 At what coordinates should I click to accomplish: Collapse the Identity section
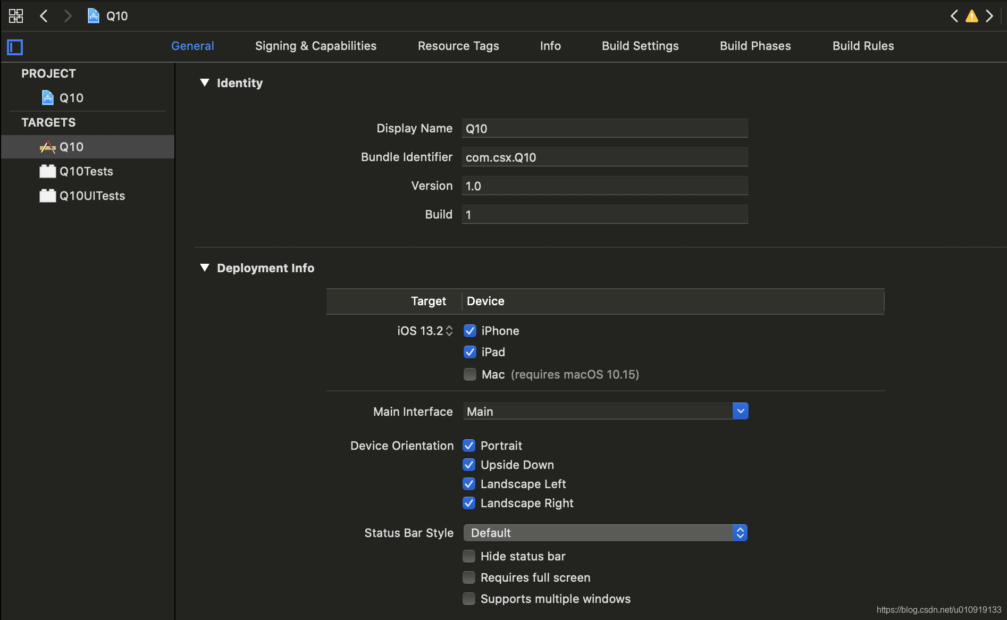point(205,82)
